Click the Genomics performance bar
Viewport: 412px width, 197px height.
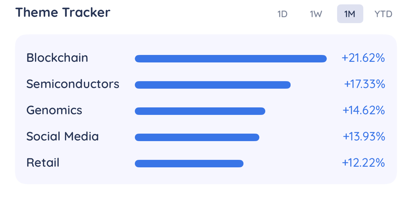point(200,111)
